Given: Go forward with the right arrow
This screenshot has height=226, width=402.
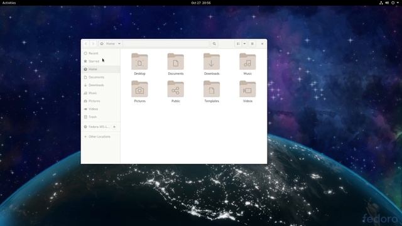Looking at the screenshot, I should click(93, 43).
